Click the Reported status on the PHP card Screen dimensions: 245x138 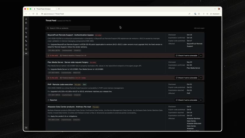52,100
